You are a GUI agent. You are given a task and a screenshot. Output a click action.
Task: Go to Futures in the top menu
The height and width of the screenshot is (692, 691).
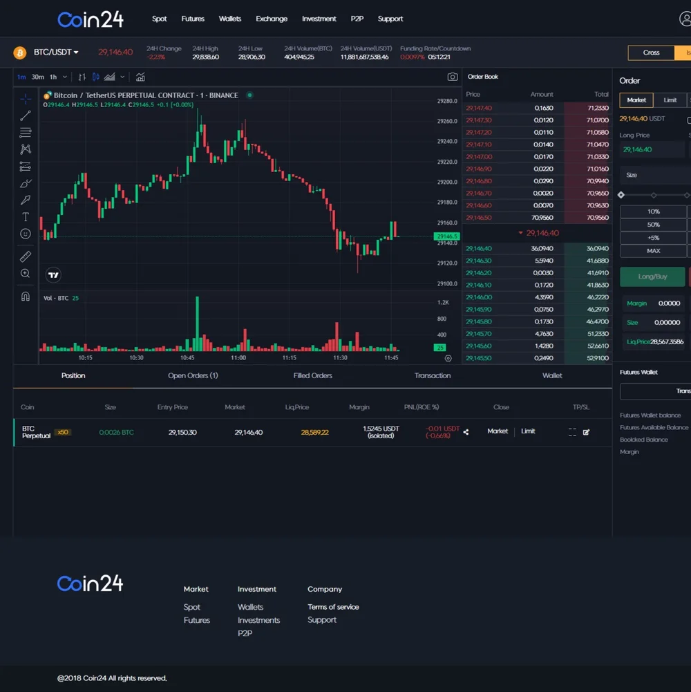tap(193, 19)
